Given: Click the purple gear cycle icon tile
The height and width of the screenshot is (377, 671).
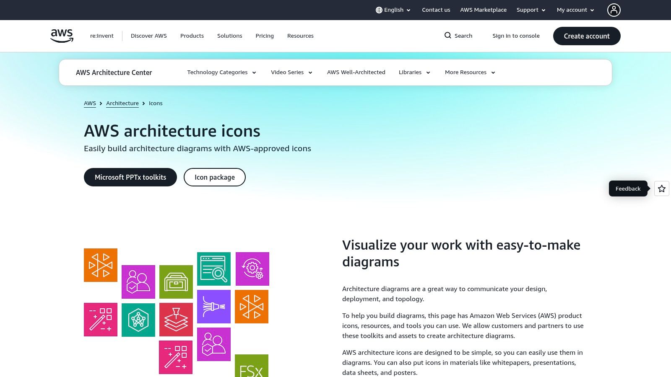Looking at the screenshot, I should point(252,269).
